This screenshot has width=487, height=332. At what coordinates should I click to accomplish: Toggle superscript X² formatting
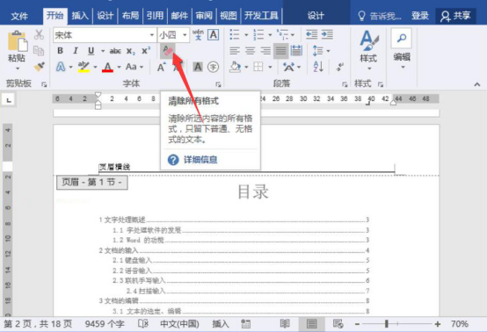pos(146,50)
